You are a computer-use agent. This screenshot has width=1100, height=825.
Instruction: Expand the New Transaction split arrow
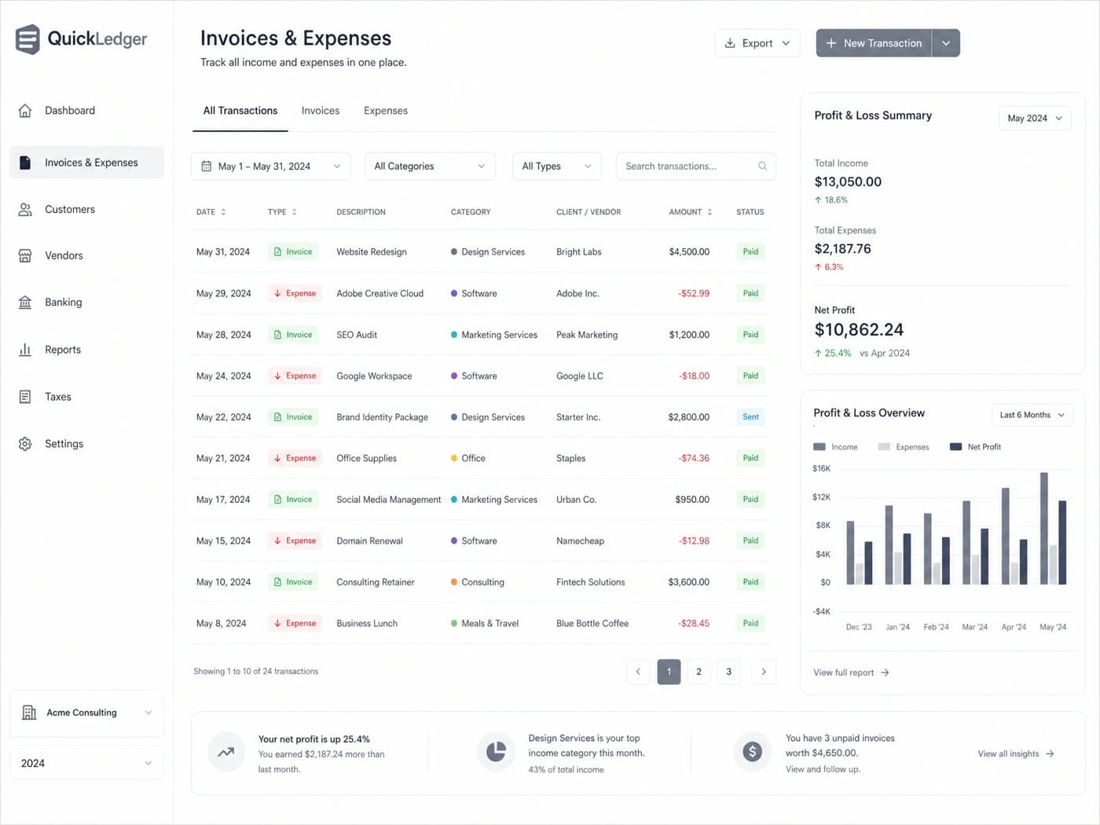point(946,43)
